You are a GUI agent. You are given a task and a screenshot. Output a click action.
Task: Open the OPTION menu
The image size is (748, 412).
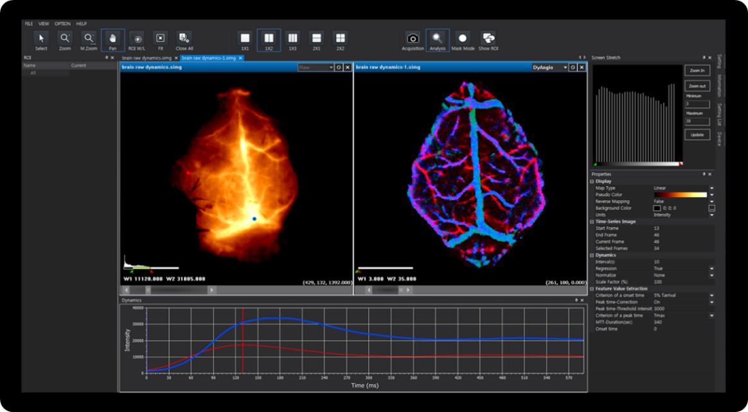point(62,24)
